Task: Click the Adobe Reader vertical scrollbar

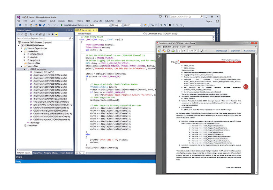Action: tap(256, 109)
